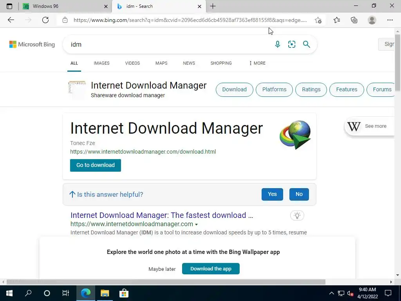Open Task View on taskbar

pyautogui.click(x=66, y=293)
